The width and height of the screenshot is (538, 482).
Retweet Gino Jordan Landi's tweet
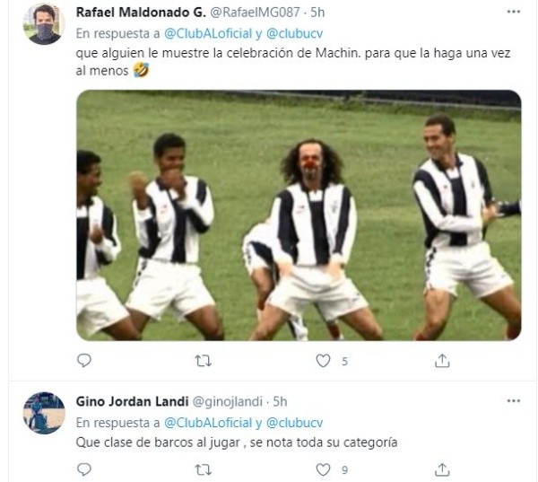pyautogui.click(x=204, y=469)
